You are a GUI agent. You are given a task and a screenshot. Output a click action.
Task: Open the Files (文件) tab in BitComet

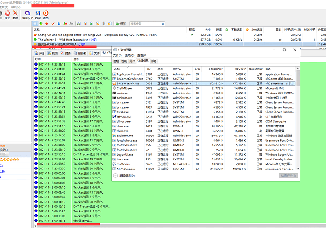click(94, 53)
